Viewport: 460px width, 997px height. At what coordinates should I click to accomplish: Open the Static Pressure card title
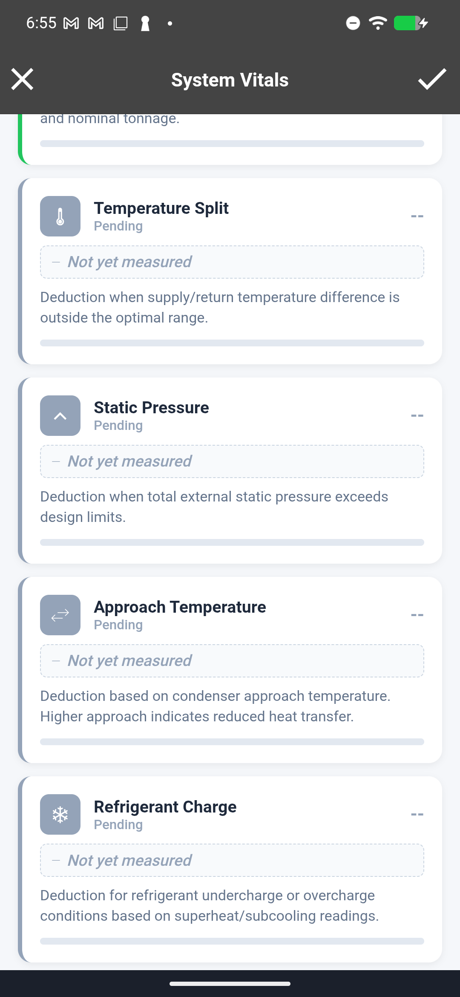point(151,408)
